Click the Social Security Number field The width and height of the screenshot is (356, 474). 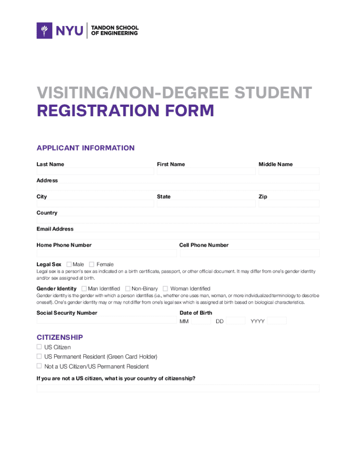(x=106, y=320)
